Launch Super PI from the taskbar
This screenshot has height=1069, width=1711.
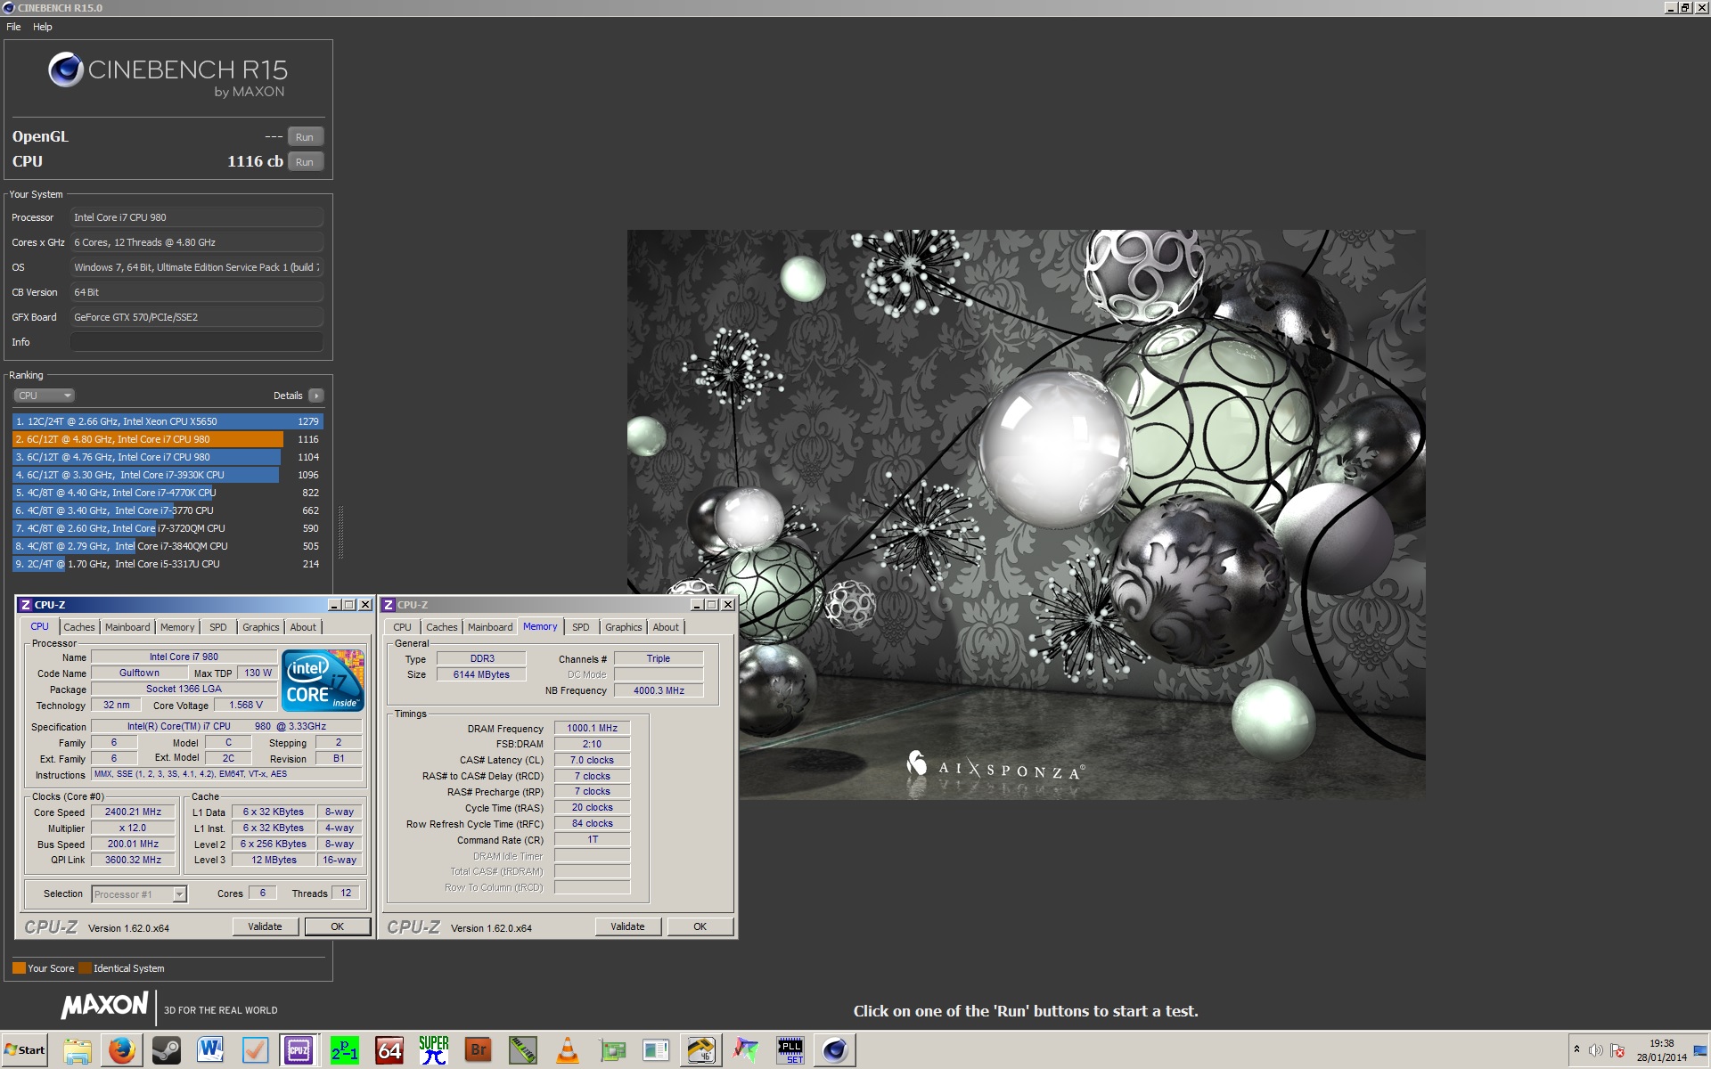click(x=434, y=1050)
